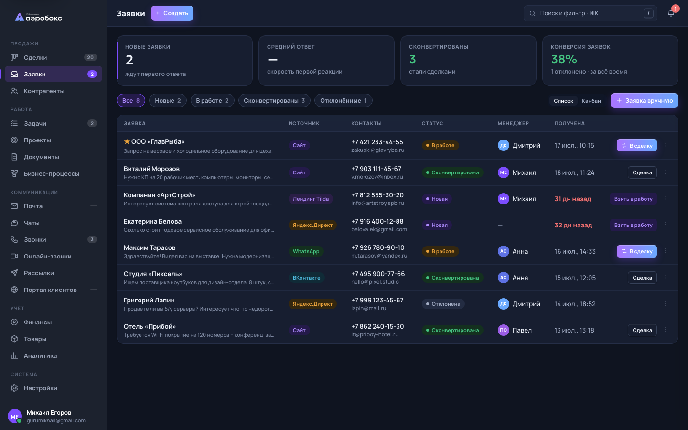Click the Контрагенты sidebar icon
Viewport: 688px width, 430px height.
(x=14, y=91)
